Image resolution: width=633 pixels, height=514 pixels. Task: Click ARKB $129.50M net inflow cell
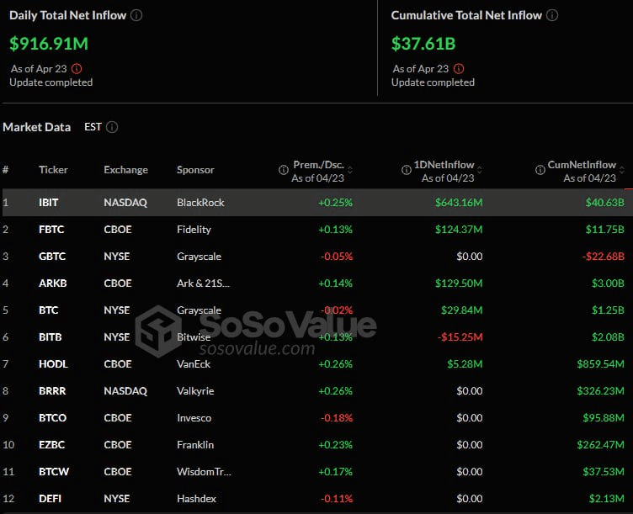coord(459,283)
